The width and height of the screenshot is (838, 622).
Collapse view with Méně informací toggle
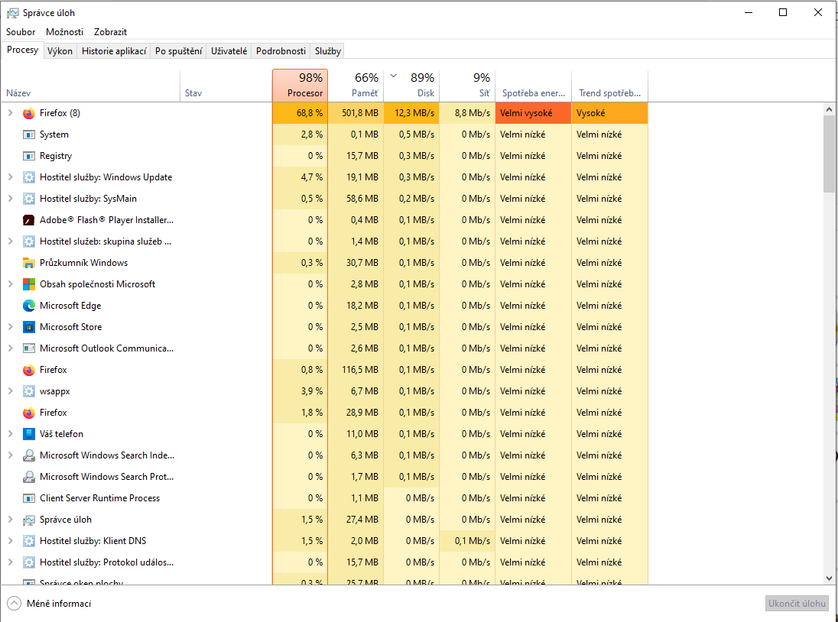pos(50,604)
